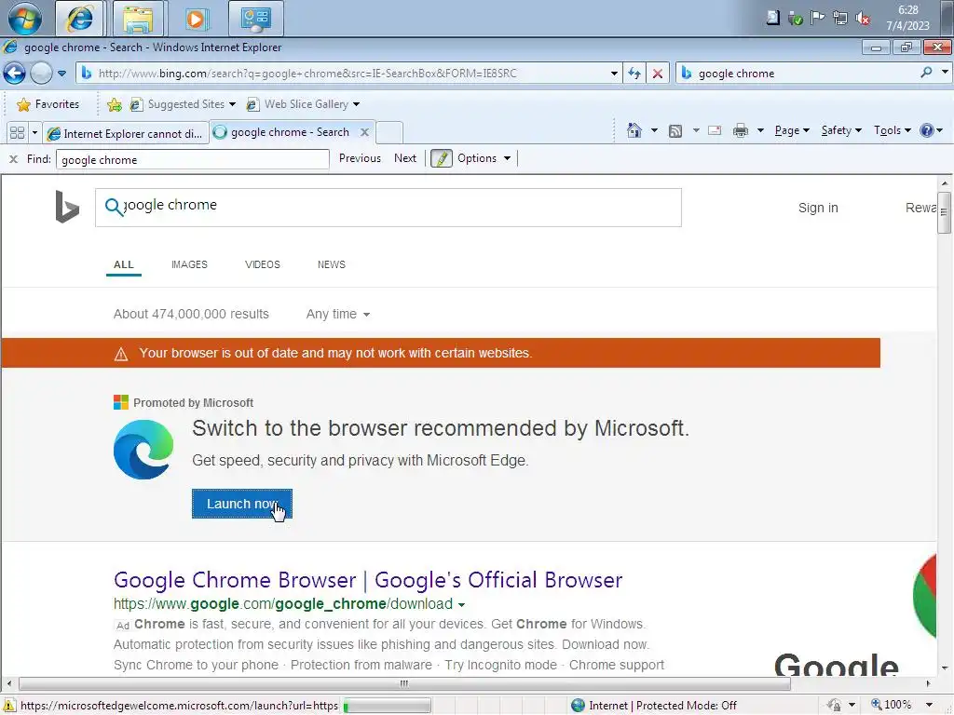The image size is (954, 715).
Task: Click the Find text input field
Action: (x=192, y=159)
